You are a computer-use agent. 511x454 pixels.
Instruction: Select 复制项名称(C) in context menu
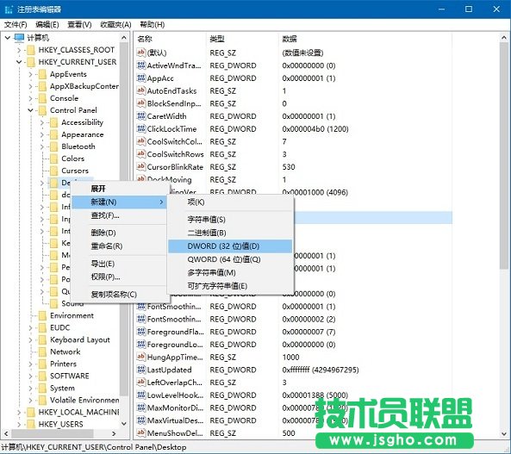(x=119, y=295)
